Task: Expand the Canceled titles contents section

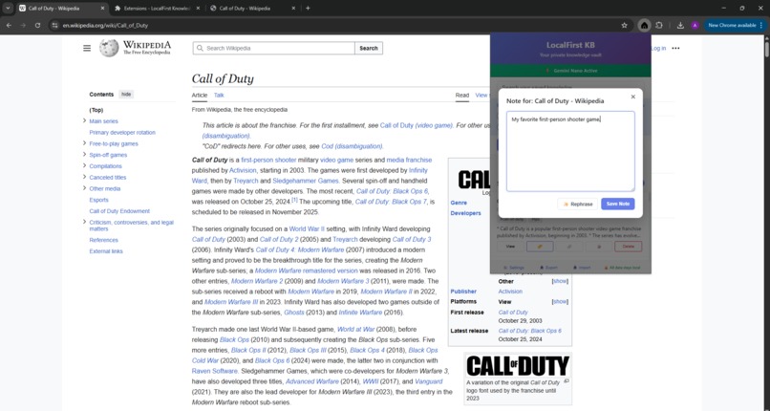Action: [x=84, y=177]
